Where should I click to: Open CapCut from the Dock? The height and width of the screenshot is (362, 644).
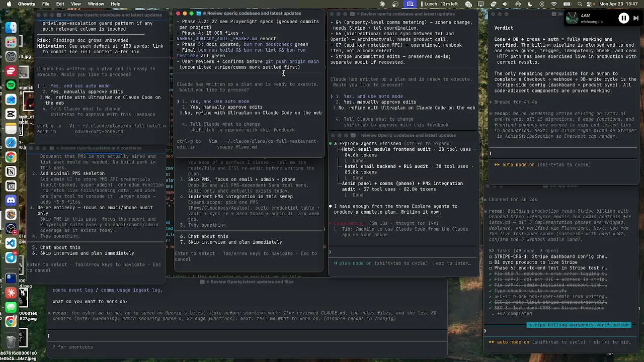click(11, 114)
